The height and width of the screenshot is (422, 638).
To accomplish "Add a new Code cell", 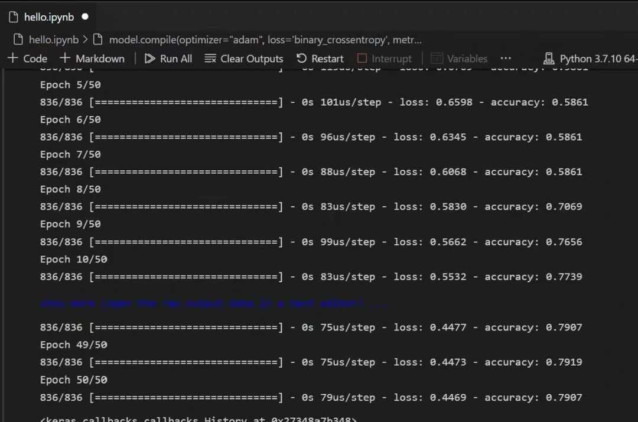I will 27,58.
